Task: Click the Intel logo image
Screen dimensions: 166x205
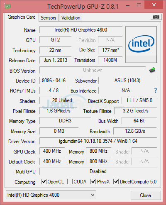Action: tap(141, 44)
